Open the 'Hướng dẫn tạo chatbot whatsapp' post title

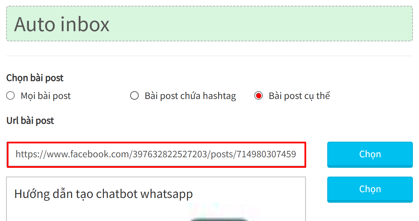point(104,194)
